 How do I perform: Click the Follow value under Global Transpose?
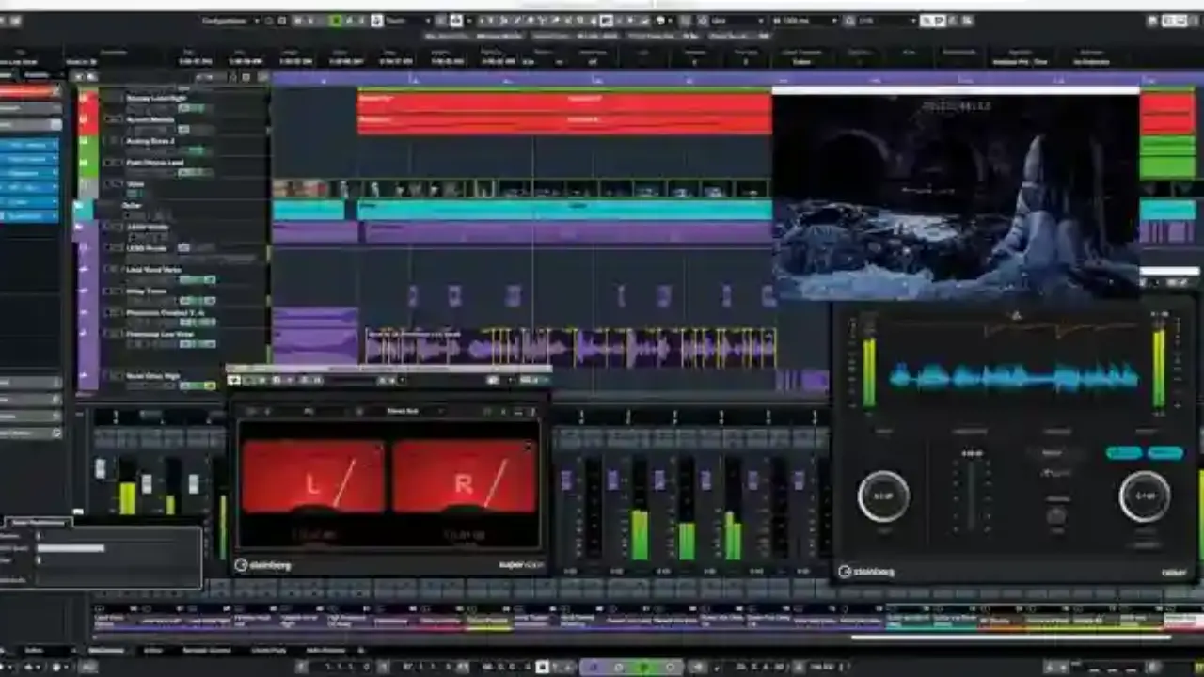coord(801,62)
